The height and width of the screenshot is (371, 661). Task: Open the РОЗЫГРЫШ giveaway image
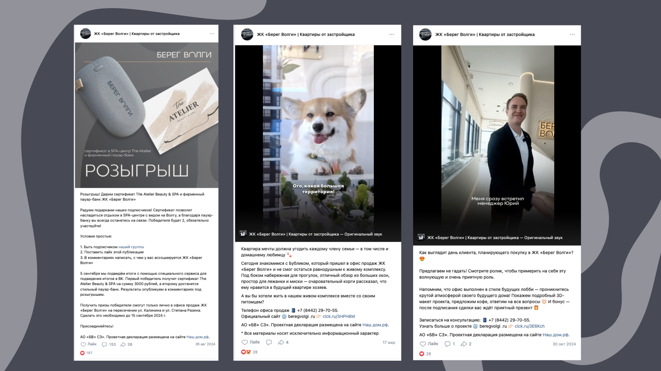click(x=147, y=115)
